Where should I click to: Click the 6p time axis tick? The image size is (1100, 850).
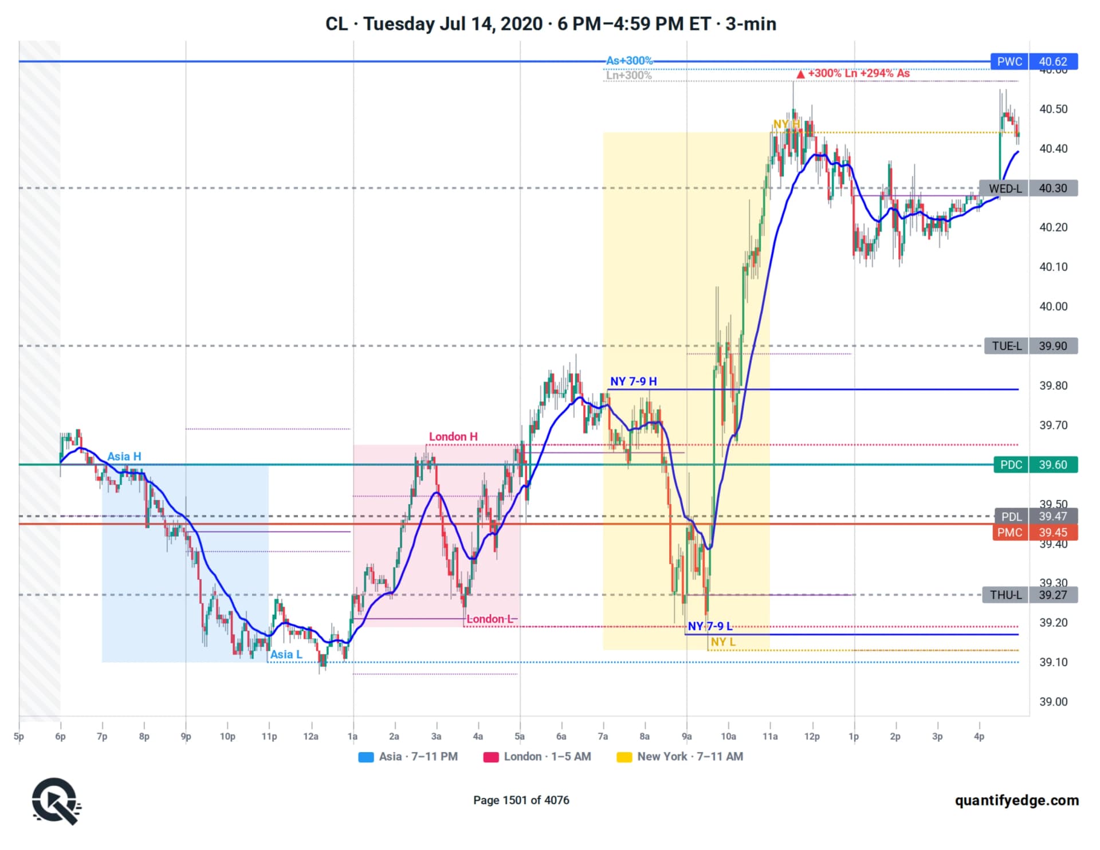coord(60,737)
